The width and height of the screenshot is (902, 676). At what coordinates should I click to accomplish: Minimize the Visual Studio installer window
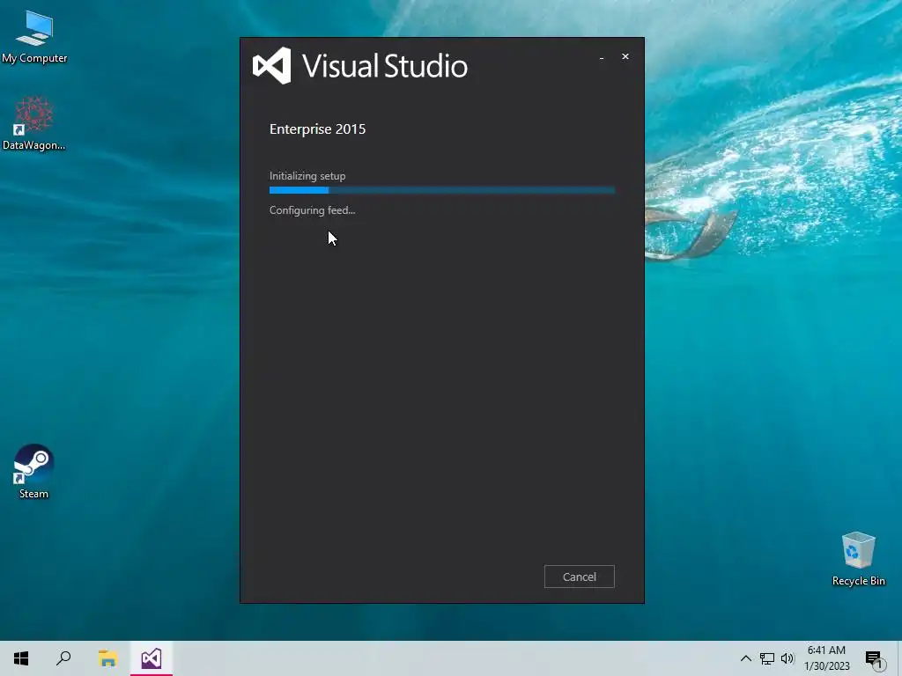(602, 57)
